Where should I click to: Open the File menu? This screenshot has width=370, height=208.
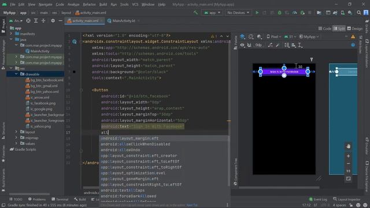(13, 4)
